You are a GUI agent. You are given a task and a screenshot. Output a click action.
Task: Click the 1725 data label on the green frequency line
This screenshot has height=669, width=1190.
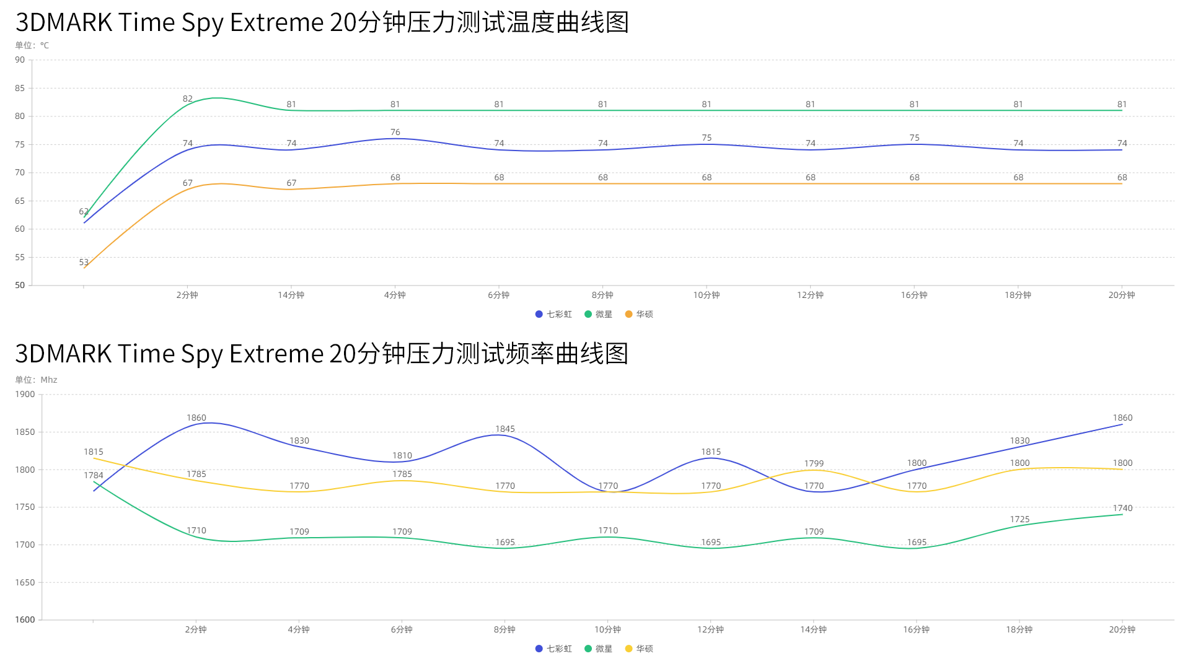[x=1019, y=519]
